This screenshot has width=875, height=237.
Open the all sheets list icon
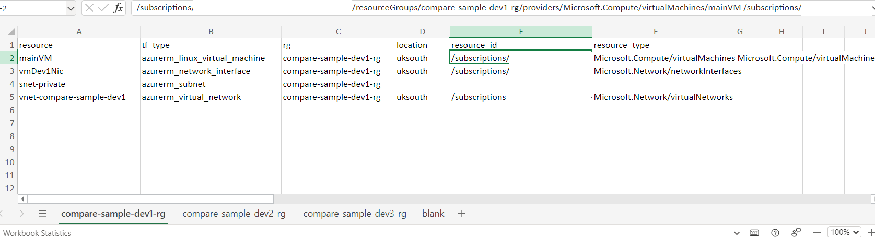click(42, 214)
